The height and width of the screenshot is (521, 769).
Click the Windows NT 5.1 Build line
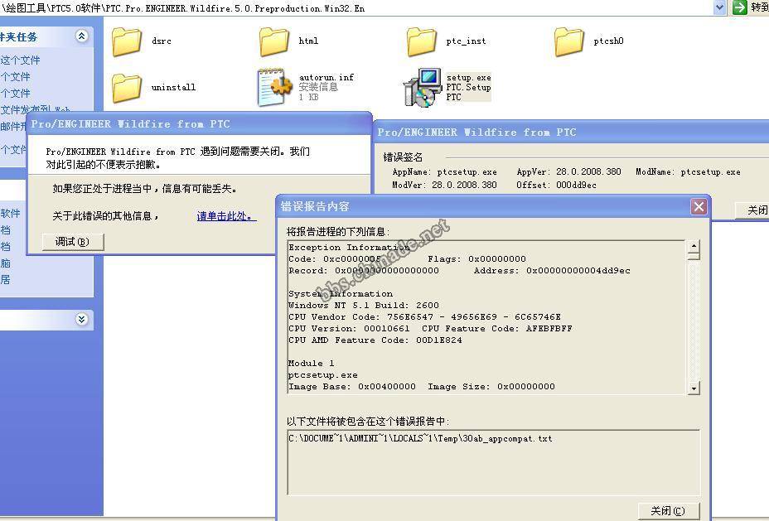[x=364, y=306]
